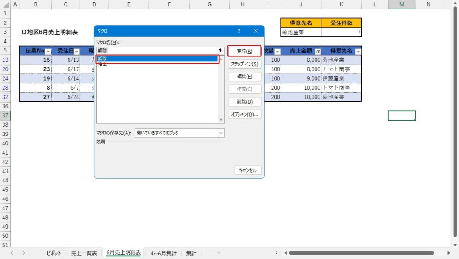Click the next sheet navigation arrow
Image resolution: width=459 pixels, height=259 pixels.
click(23, 253)
